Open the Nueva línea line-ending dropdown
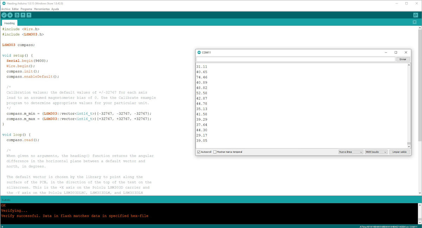Screen dimensions: 422x228 [x=351, y=152]
